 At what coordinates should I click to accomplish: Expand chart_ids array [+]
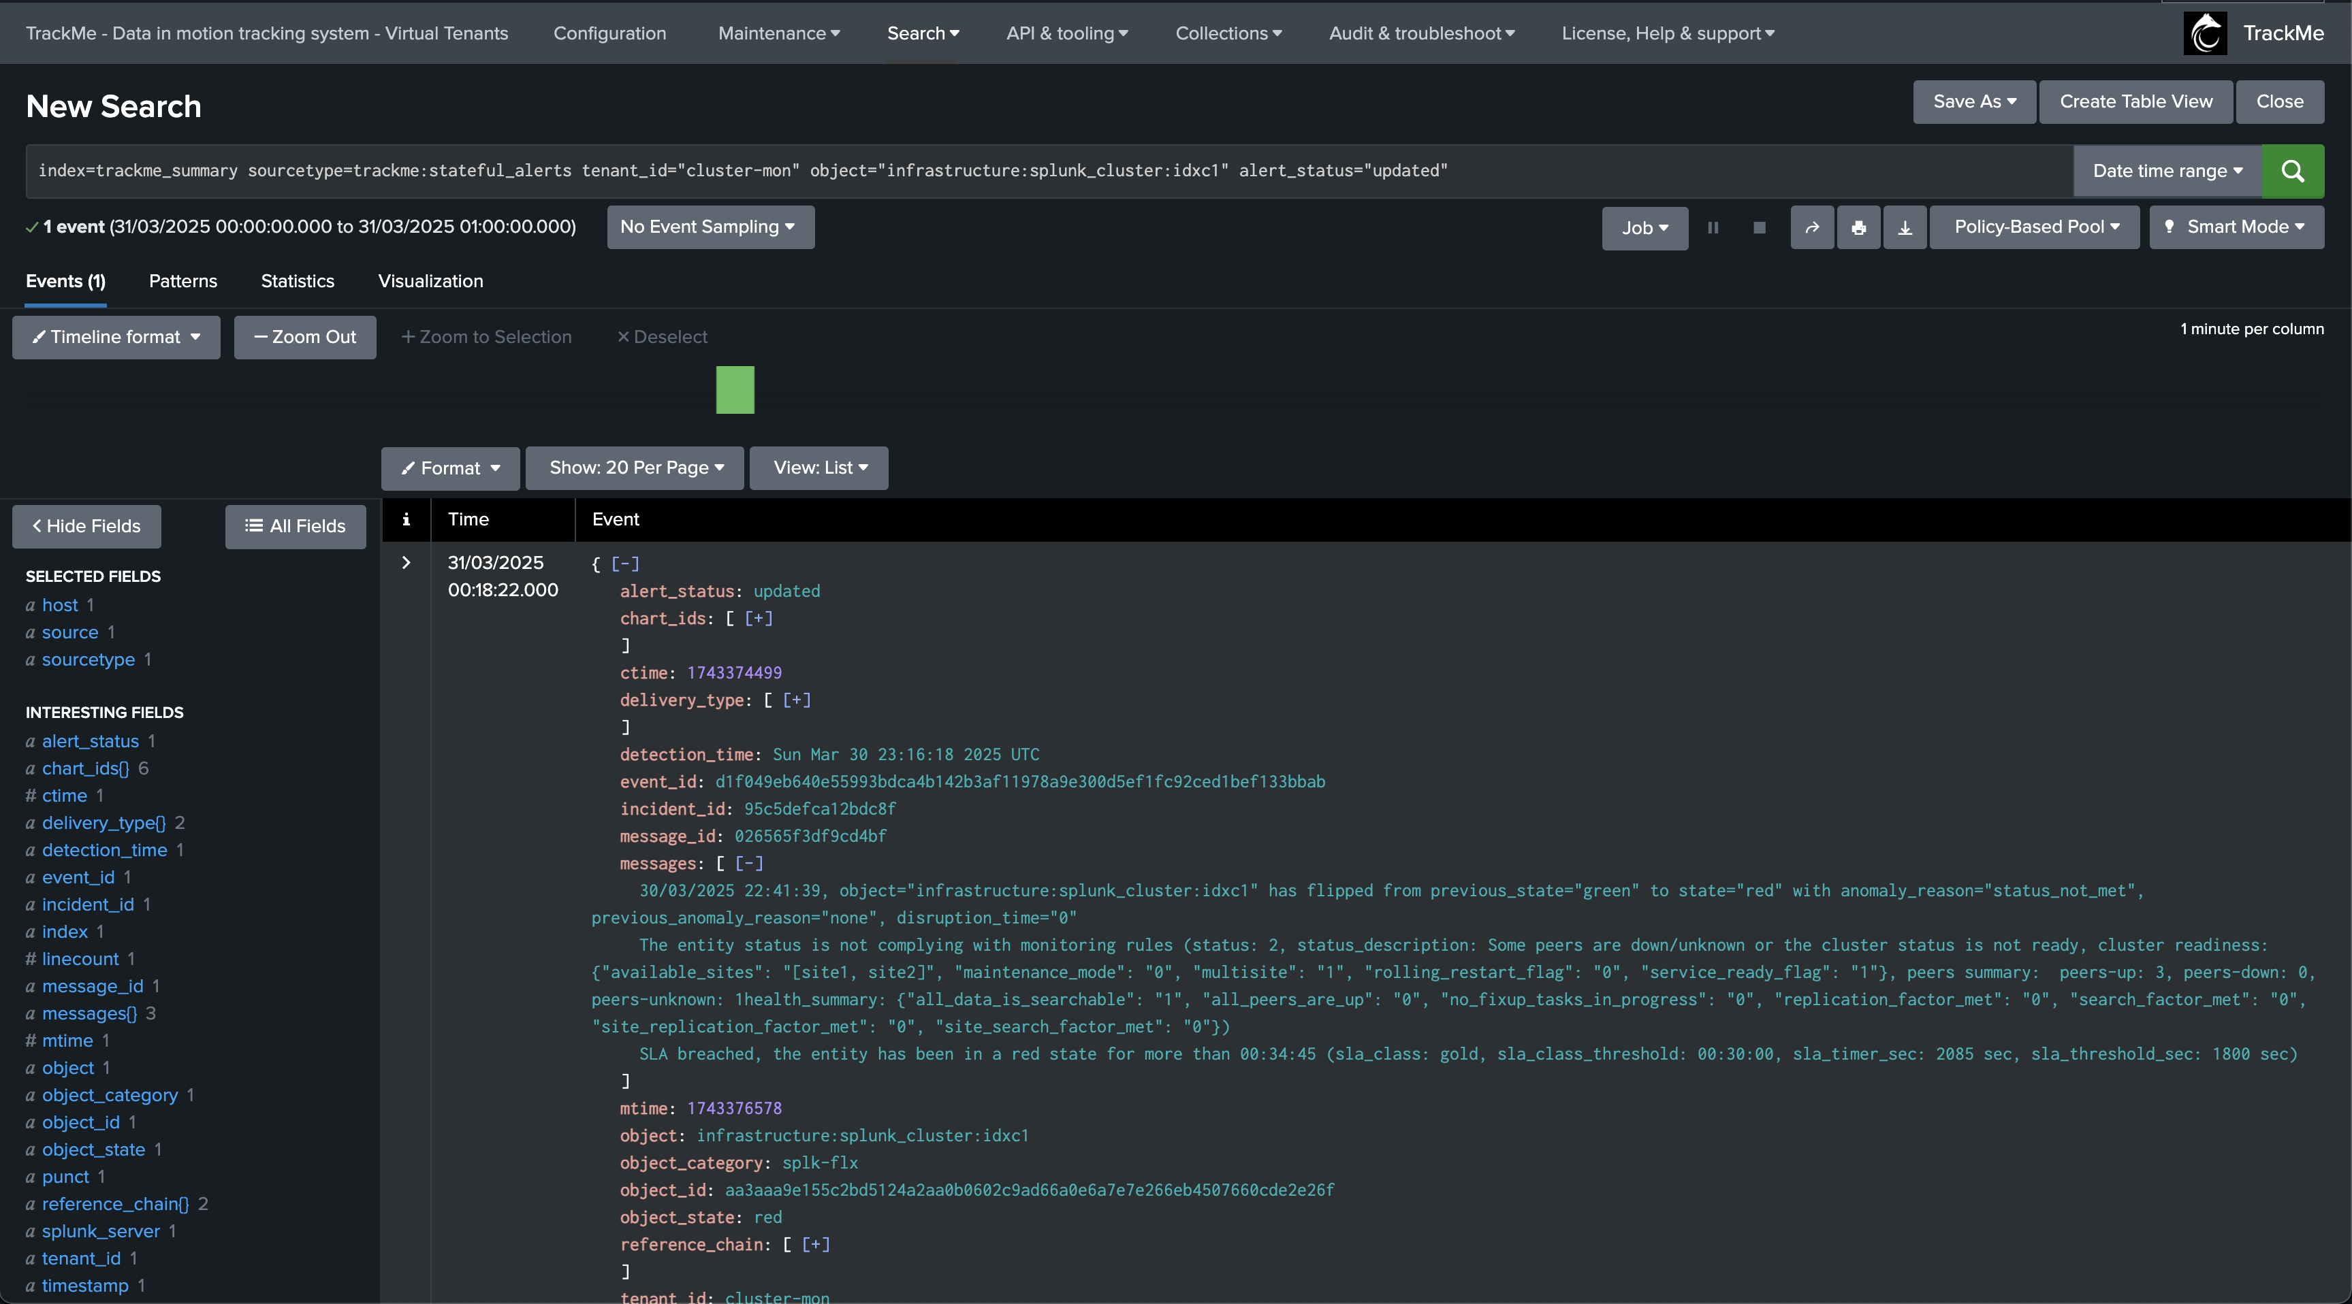[759, 619]
